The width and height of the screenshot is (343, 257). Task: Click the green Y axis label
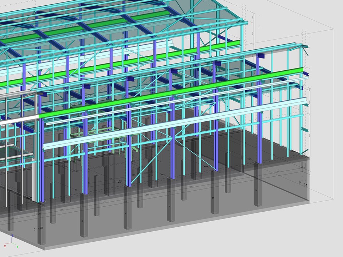18,246
